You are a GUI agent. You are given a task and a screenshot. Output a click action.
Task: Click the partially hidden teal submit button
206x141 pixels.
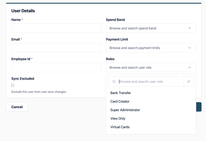[199, 107]
